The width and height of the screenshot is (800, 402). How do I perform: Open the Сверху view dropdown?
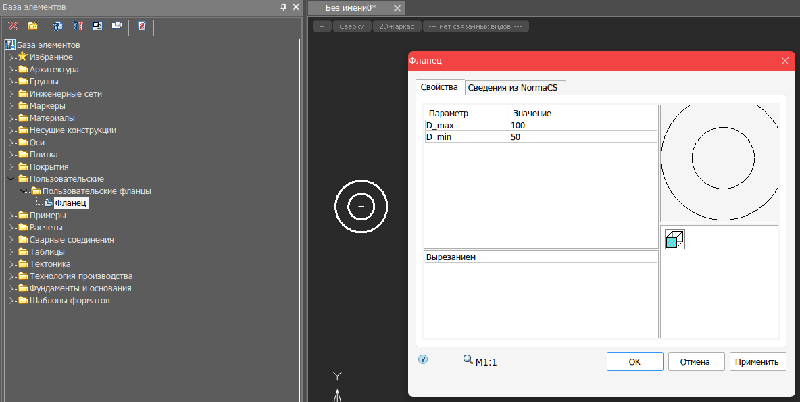(352, 26)
